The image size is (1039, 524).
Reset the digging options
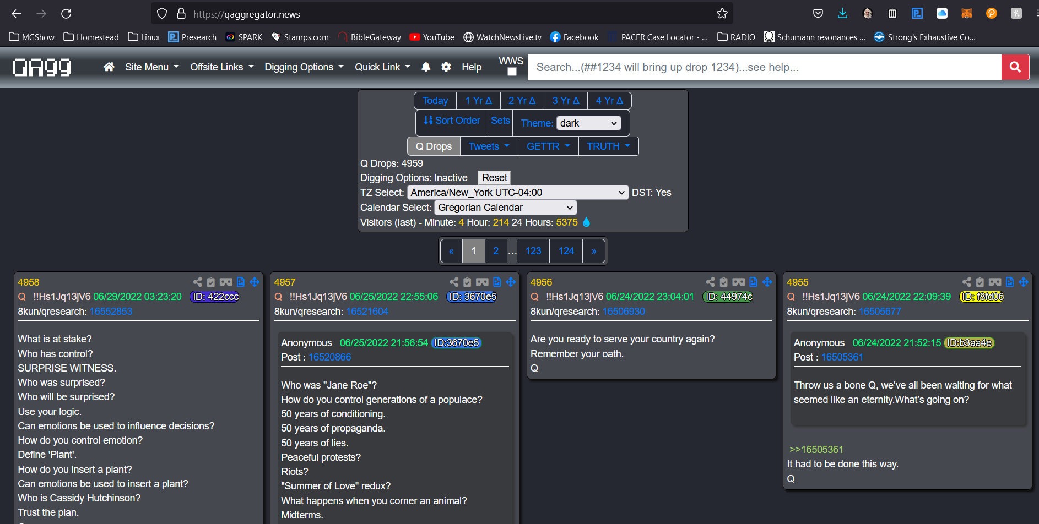click(495, 178)
